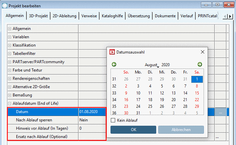Minimize the Projekt bearbeiten window

[x=206, y=5]
